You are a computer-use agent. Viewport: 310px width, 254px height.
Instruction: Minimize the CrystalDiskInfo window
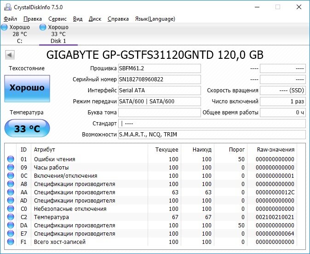[x=257, y=7]
